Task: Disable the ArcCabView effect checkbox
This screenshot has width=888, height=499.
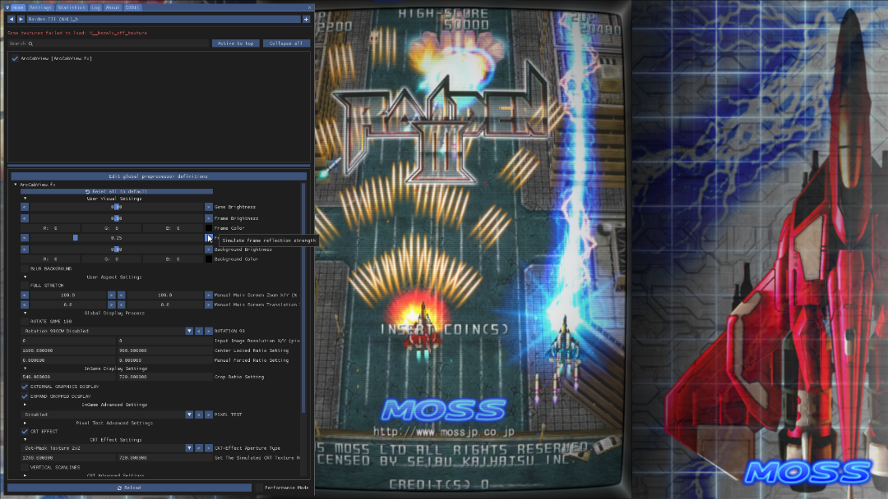Action: click(x=15, y=58)
